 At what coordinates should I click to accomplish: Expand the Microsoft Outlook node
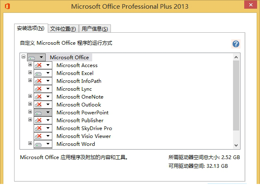(30, 104)
